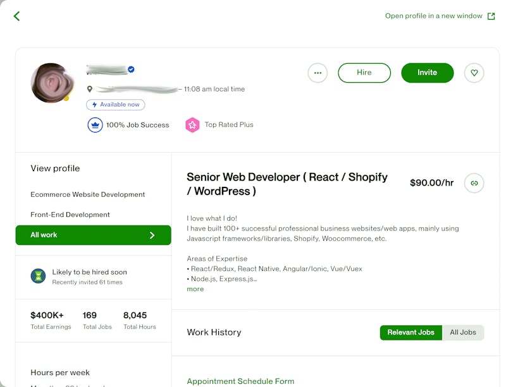Image resolution: width=506 pixels, height=387 pixels.
Task: Copy profile link with the link icon
Action: (474, 183)
